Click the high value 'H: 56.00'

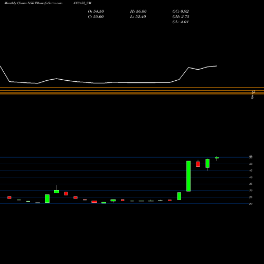tap(138, 12)
